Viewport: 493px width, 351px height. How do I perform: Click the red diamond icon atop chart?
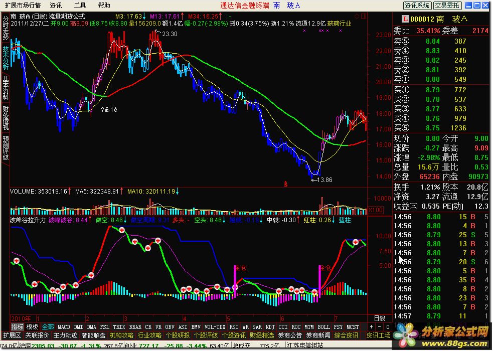pos(357,16)
